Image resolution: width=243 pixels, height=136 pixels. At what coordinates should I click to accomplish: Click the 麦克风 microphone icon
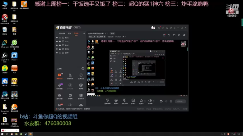click(141, 101)
